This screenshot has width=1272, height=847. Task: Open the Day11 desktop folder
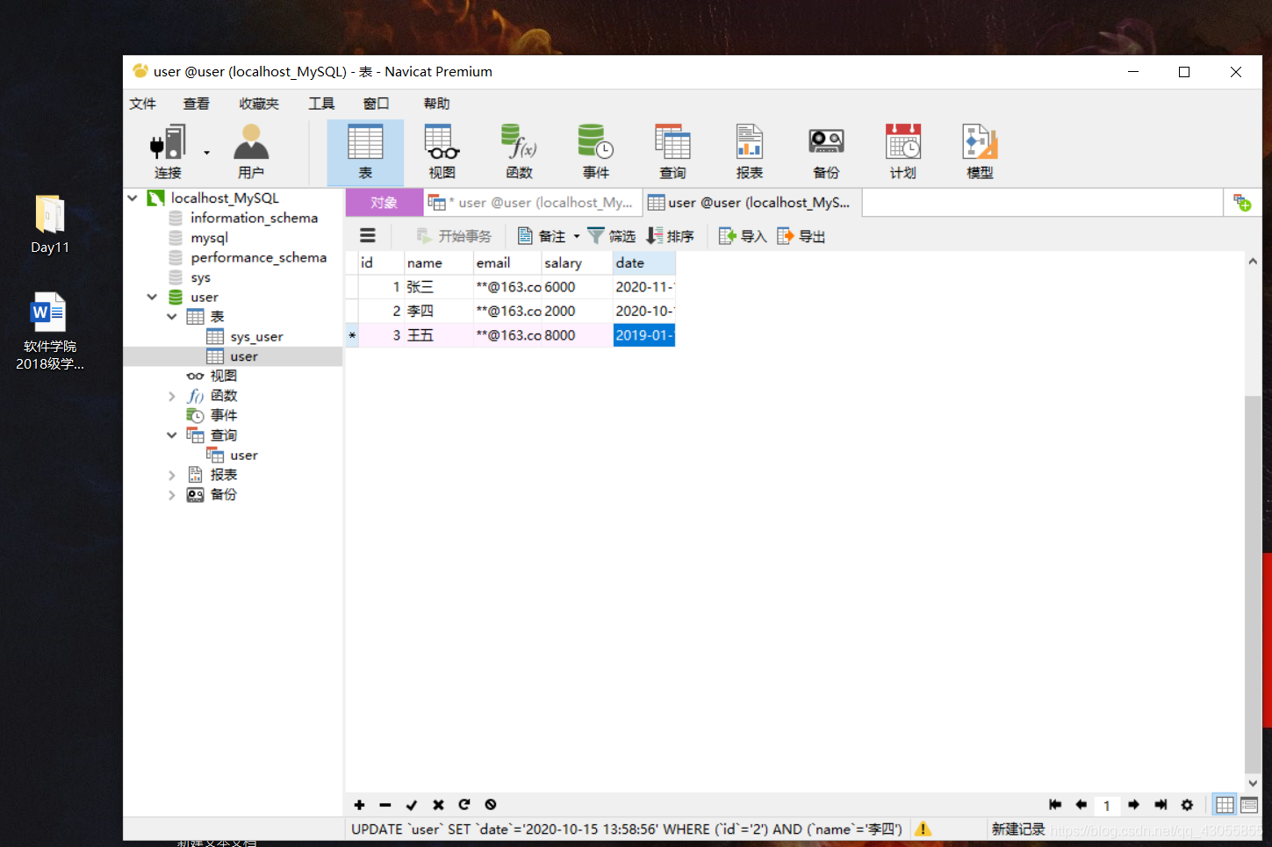(x=50, y=224)
